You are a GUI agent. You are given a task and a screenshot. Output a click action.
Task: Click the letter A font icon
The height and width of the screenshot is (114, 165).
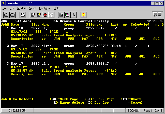(x=74, y=15)
